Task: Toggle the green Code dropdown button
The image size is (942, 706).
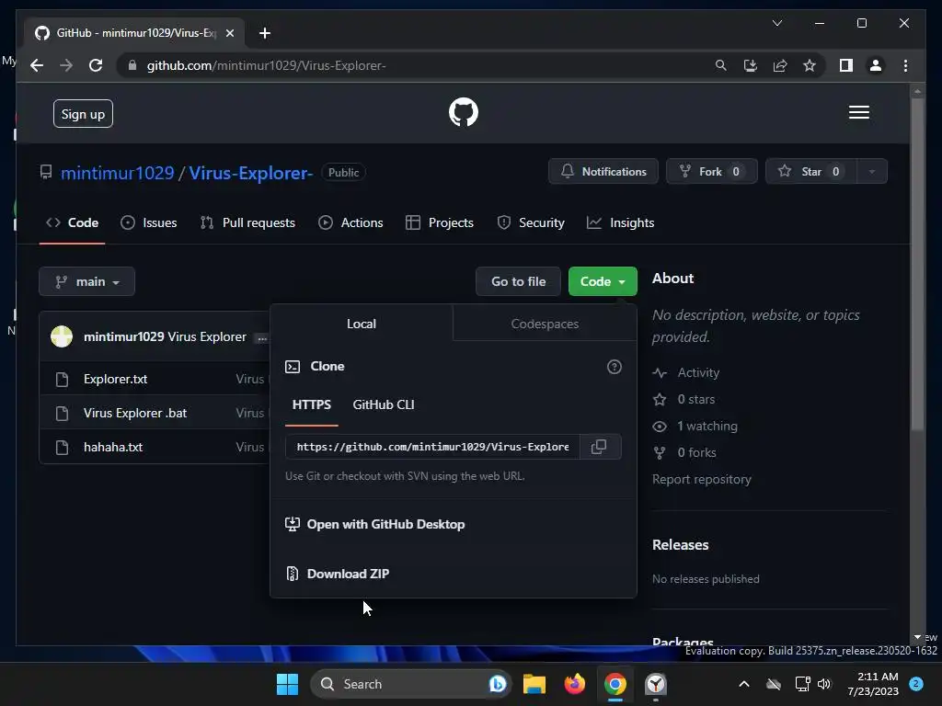Action: (603, 281)
